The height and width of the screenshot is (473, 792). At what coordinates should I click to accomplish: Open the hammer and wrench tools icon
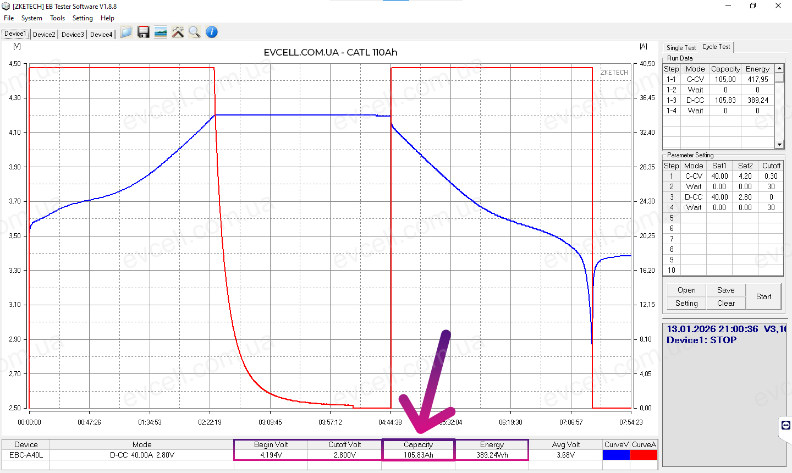[178, 32]
